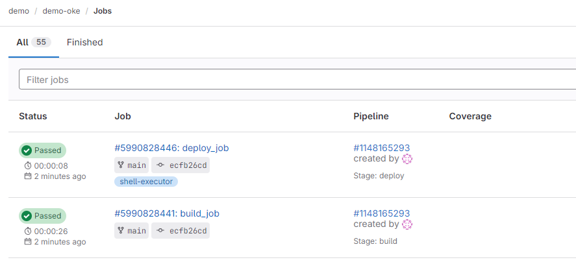Click the shell-executor tag badge
The image size is (576, 262).
[x=146, y=182]
